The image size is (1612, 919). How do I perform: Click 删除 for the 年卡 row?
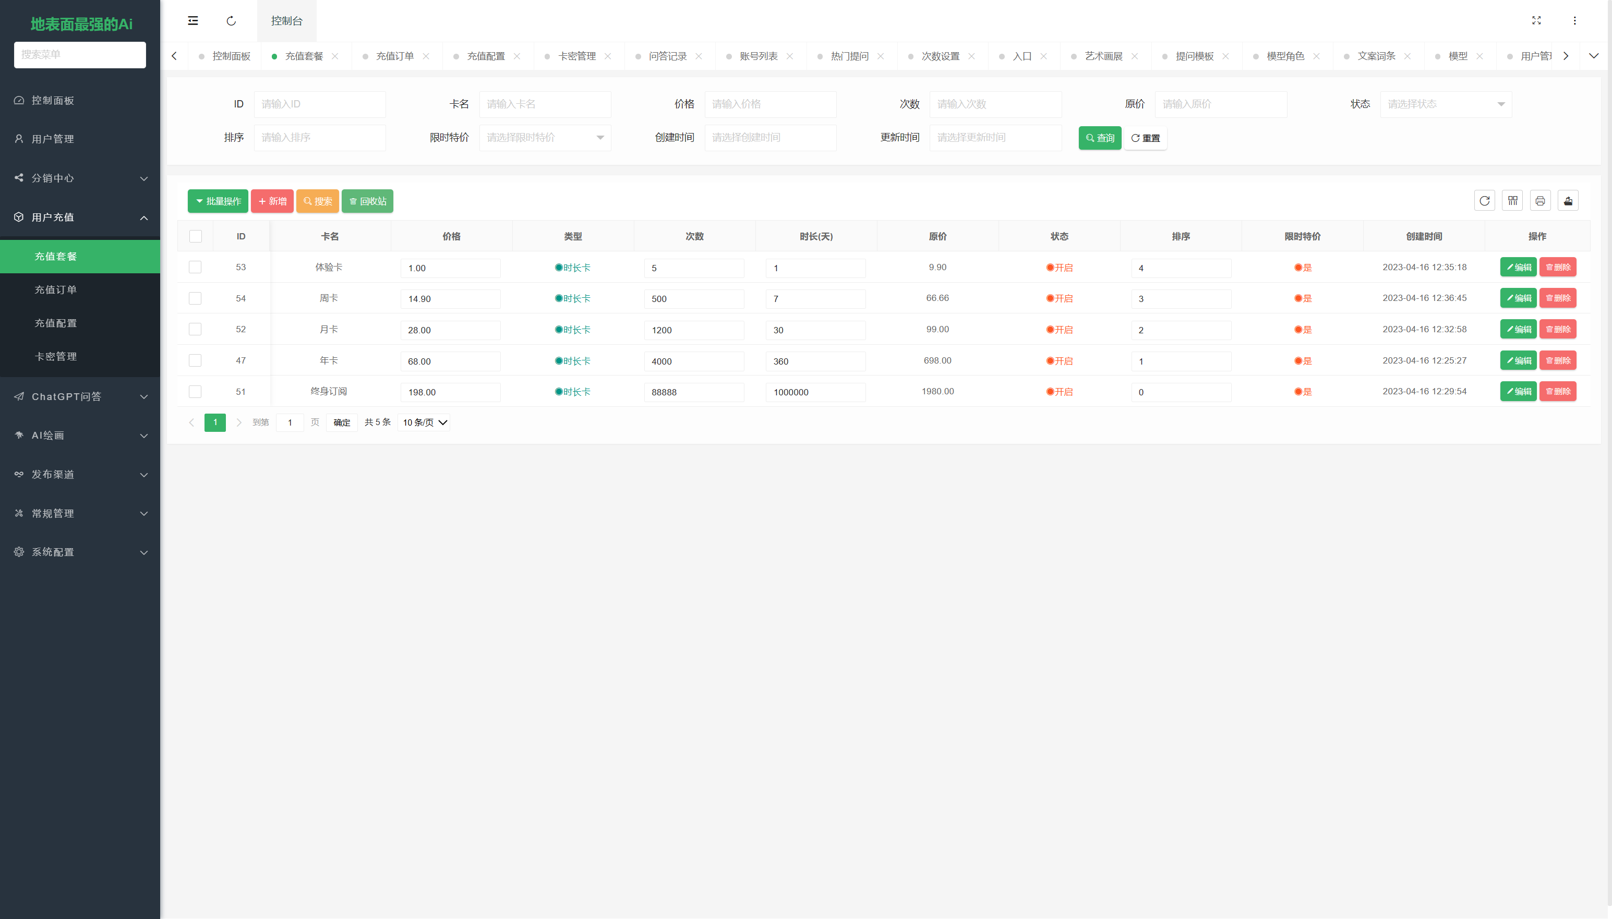(x=1558, y=360)
